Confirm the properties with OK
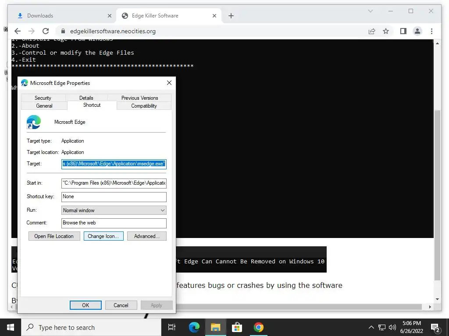449x336 pixels. [x=86, y=305]
